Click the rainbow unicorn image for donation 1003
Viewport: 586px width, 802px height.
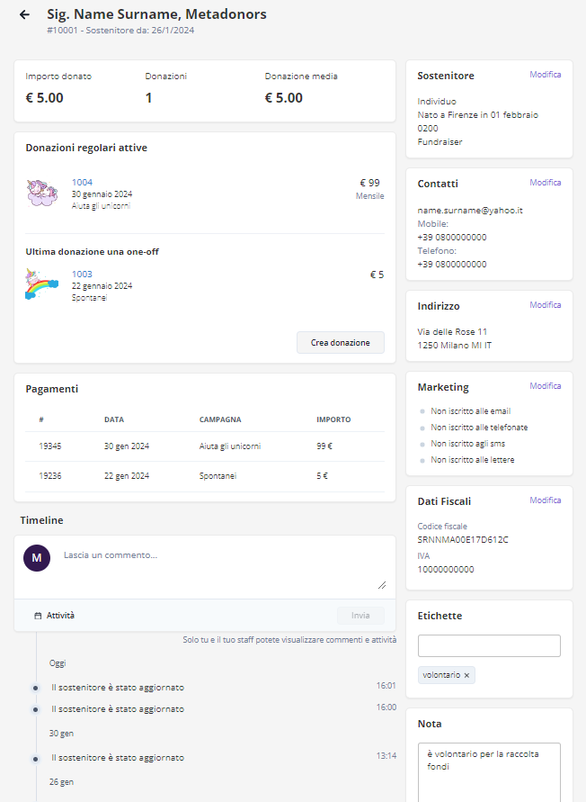point(41,284)
